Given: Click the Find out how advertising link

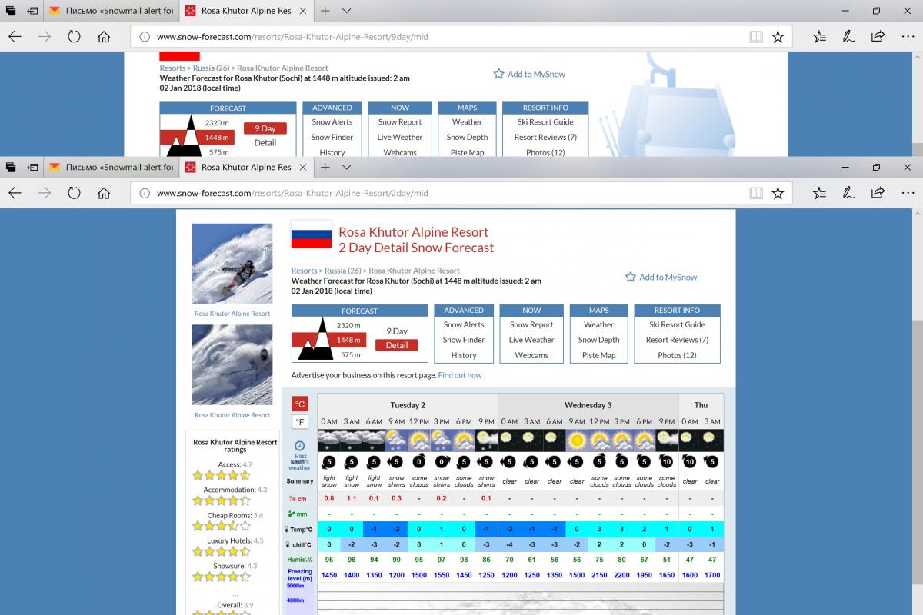Looking at the screenshot, I should [460, 375].
